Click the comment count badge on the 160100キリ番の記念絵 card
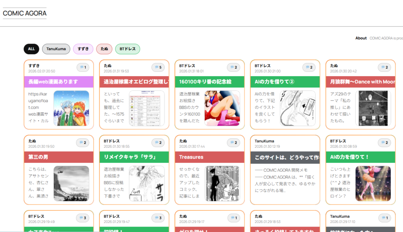 click(x=233, y=68)
